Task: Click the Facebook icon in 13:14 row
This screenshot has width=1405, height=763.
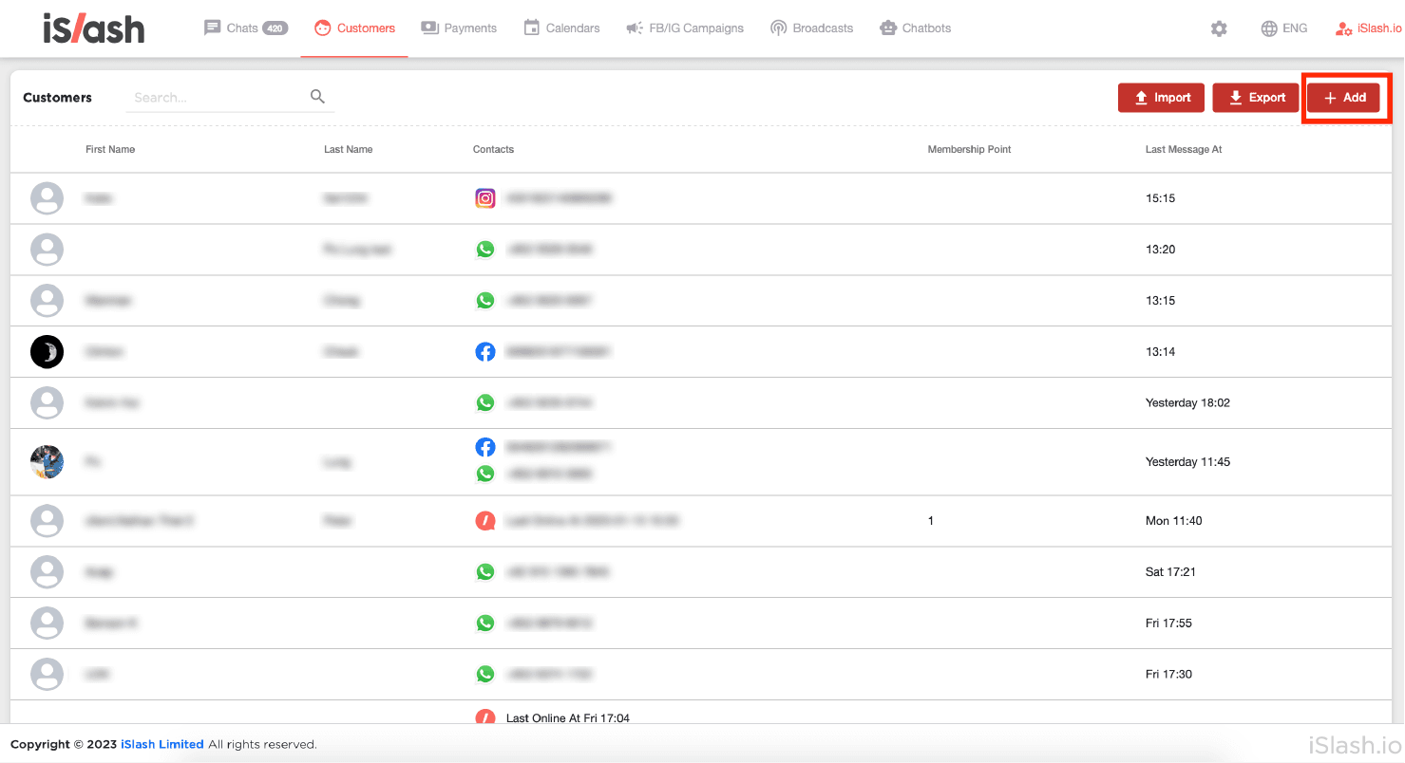Action: tap(485, 352)
